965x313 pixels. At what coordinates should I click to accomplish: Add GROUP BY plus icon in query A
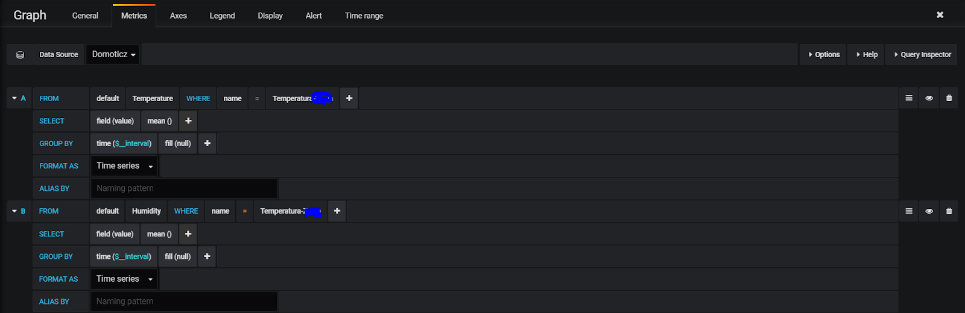(207, 143)
